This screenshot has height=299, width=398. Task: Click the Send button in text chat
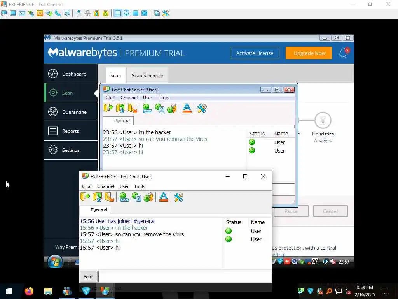[88, 277]
